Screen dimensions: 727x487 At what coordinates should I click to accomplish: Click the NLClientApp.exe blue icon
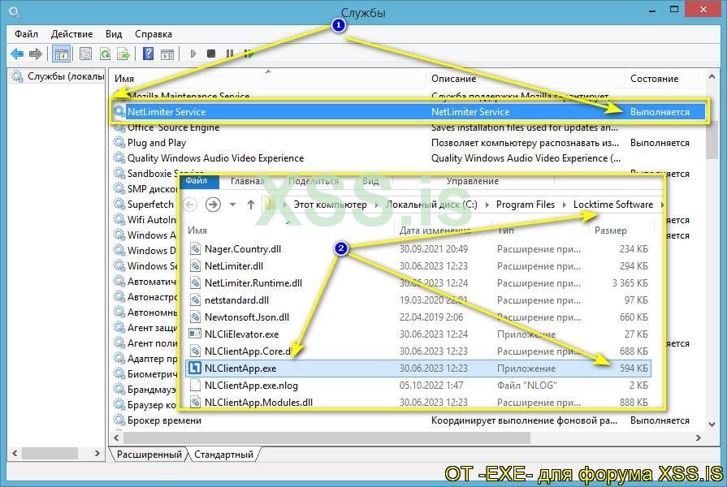pyautogui.click(x=194, y=368)
